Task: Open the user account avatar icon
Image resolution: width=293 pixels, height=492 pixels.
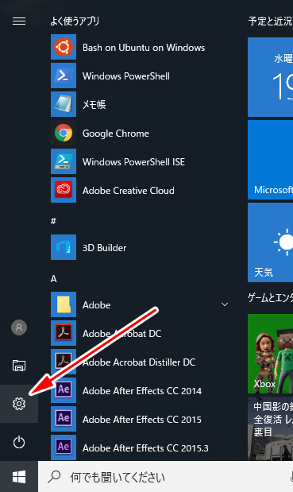Action: pyautogui.click(x=19, y=327)
